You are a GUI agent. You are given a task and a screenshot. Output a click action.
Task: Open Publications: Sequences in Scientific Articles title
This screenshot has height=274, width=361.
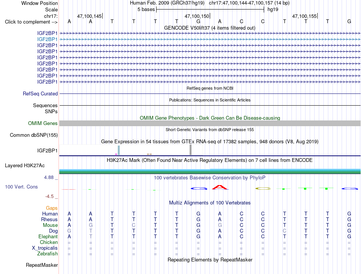point(210,100)
